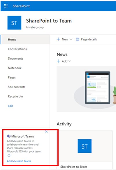The height and width of the screenshot is (170, 116).
Task: Open the SharePoint to Team site title
Action: point(49,21)
